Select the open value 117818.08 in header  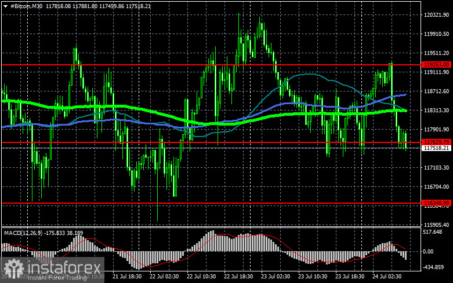pos(59,6)
